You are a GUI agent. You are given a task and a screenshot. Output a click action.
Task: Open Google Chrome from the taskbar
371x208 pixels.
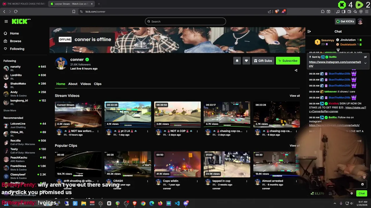(x=143, y=203)
